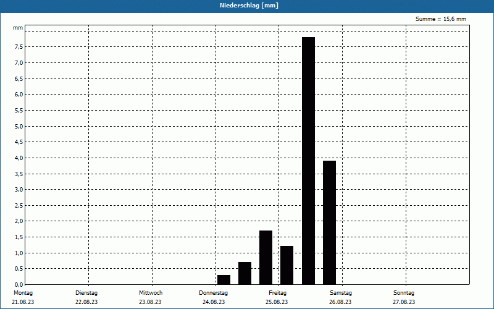
Task: Click the bar reaching about 0,7 mm
Action: coord(245,273)
